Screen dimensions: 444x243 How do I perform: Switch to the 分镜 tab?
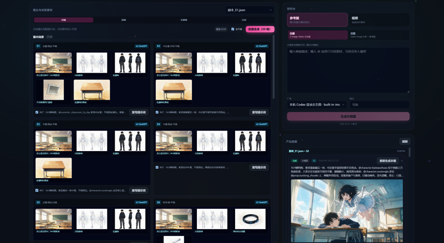point(63,20)
